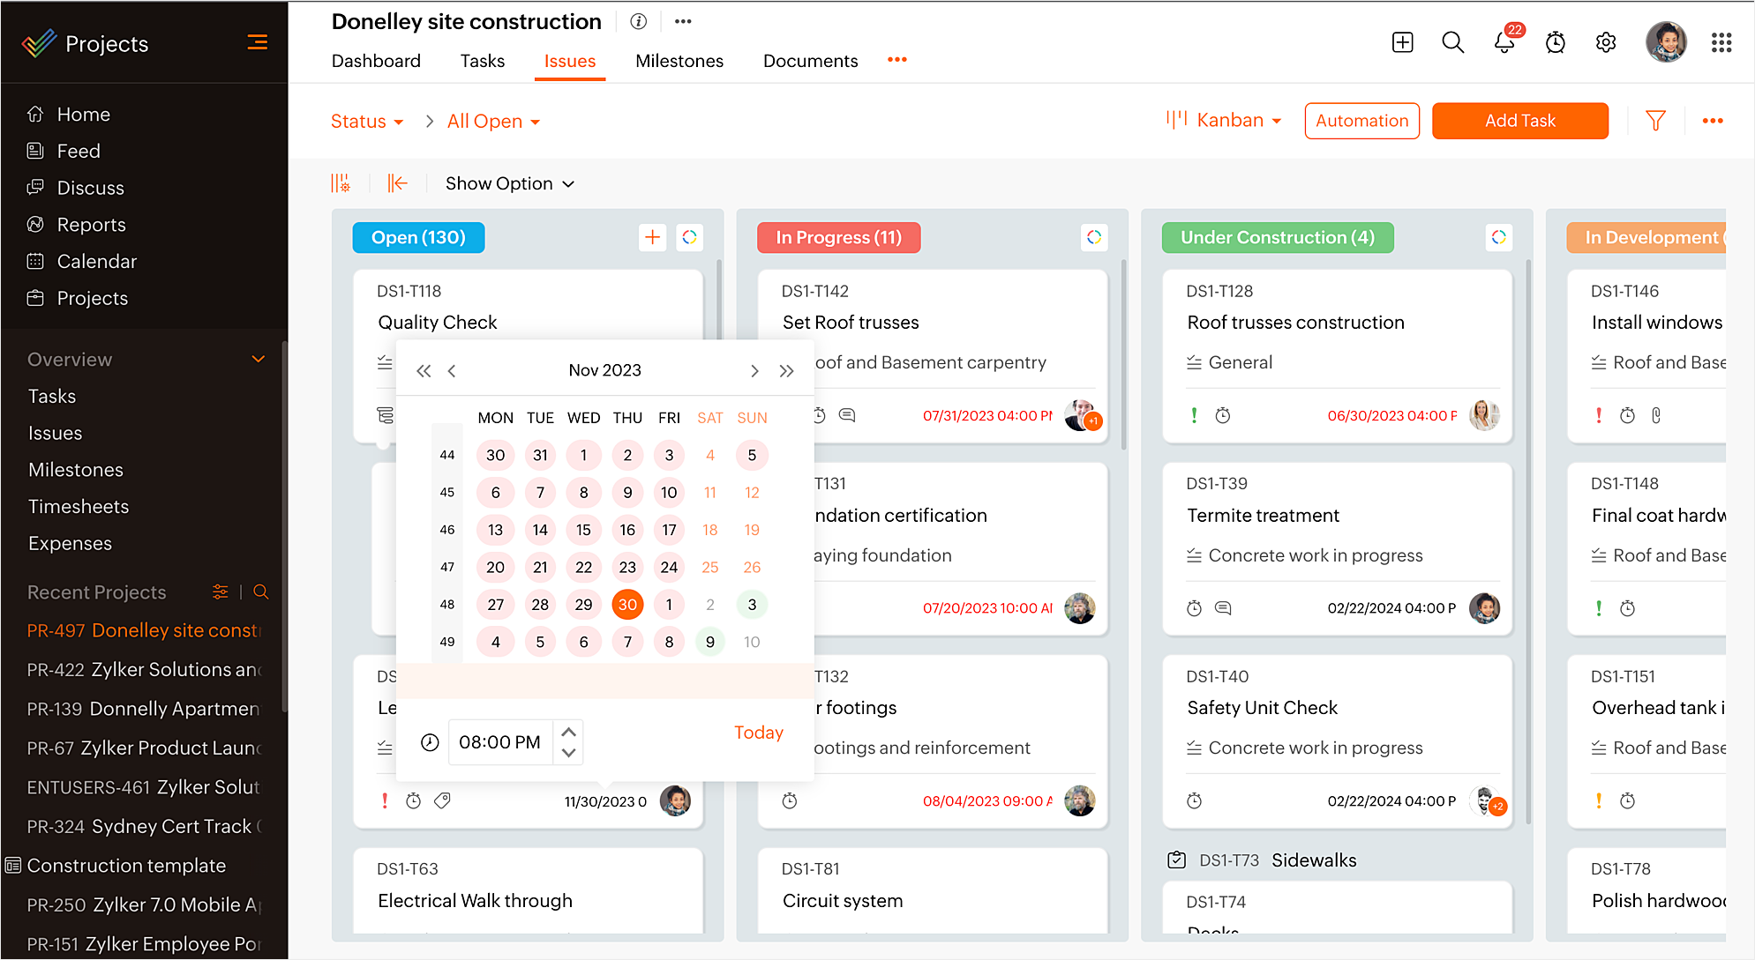Expand the Show Option dropdown
Screen dimensions: 1755x960
510,183
